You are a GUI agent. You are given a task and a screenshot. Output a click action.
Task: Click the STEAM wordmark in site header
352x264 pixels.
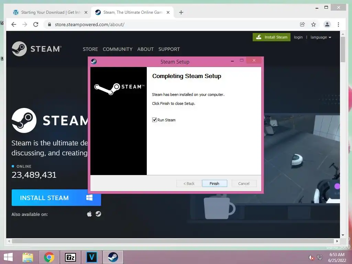(x=46, y=49)
